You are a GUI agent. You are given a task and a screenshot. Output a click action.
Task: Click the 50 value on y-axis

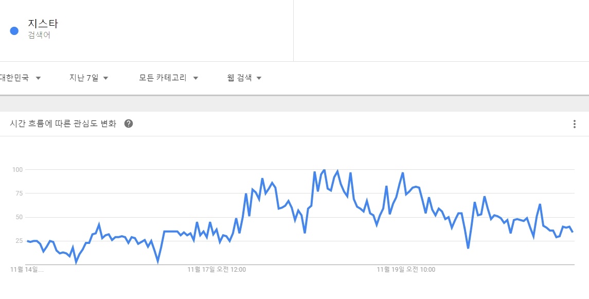point(19,217)
